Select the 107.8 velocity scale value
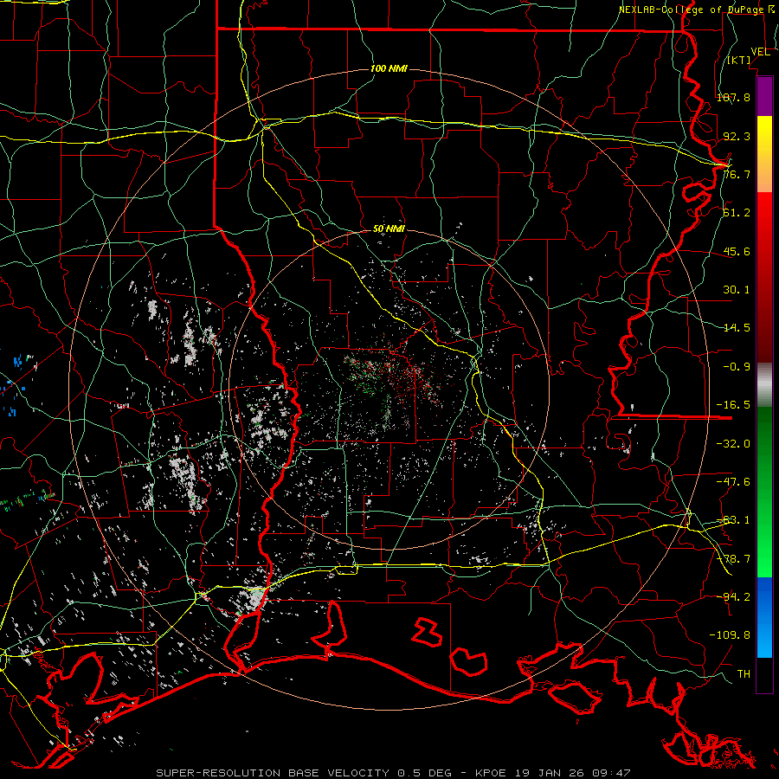The height and width of the screenshot is (779, 779). tap(733, 97)
